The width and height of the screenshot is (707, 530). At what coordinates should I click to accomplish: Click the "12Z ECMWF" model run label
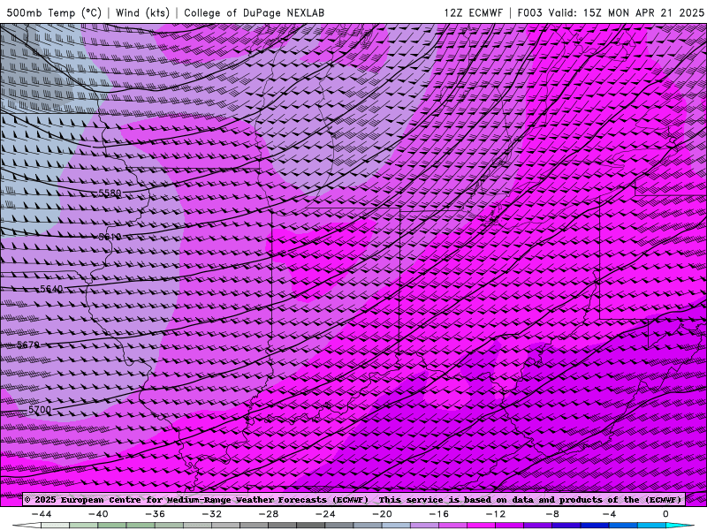tap(473, 12)
